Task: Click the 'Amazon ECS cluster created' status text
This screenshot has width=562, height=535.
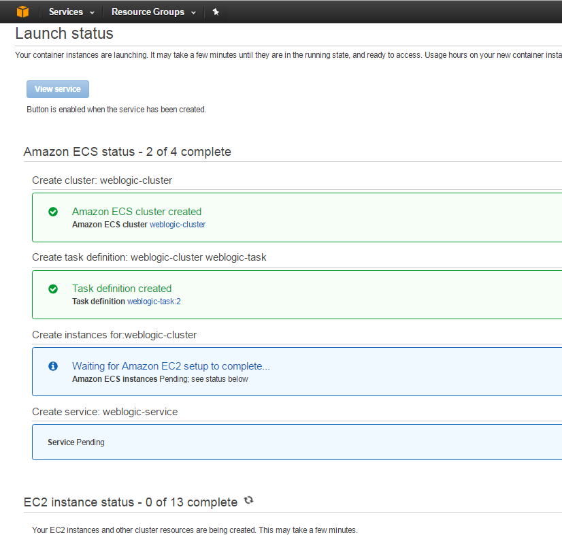Action: [x=137, y=212]
